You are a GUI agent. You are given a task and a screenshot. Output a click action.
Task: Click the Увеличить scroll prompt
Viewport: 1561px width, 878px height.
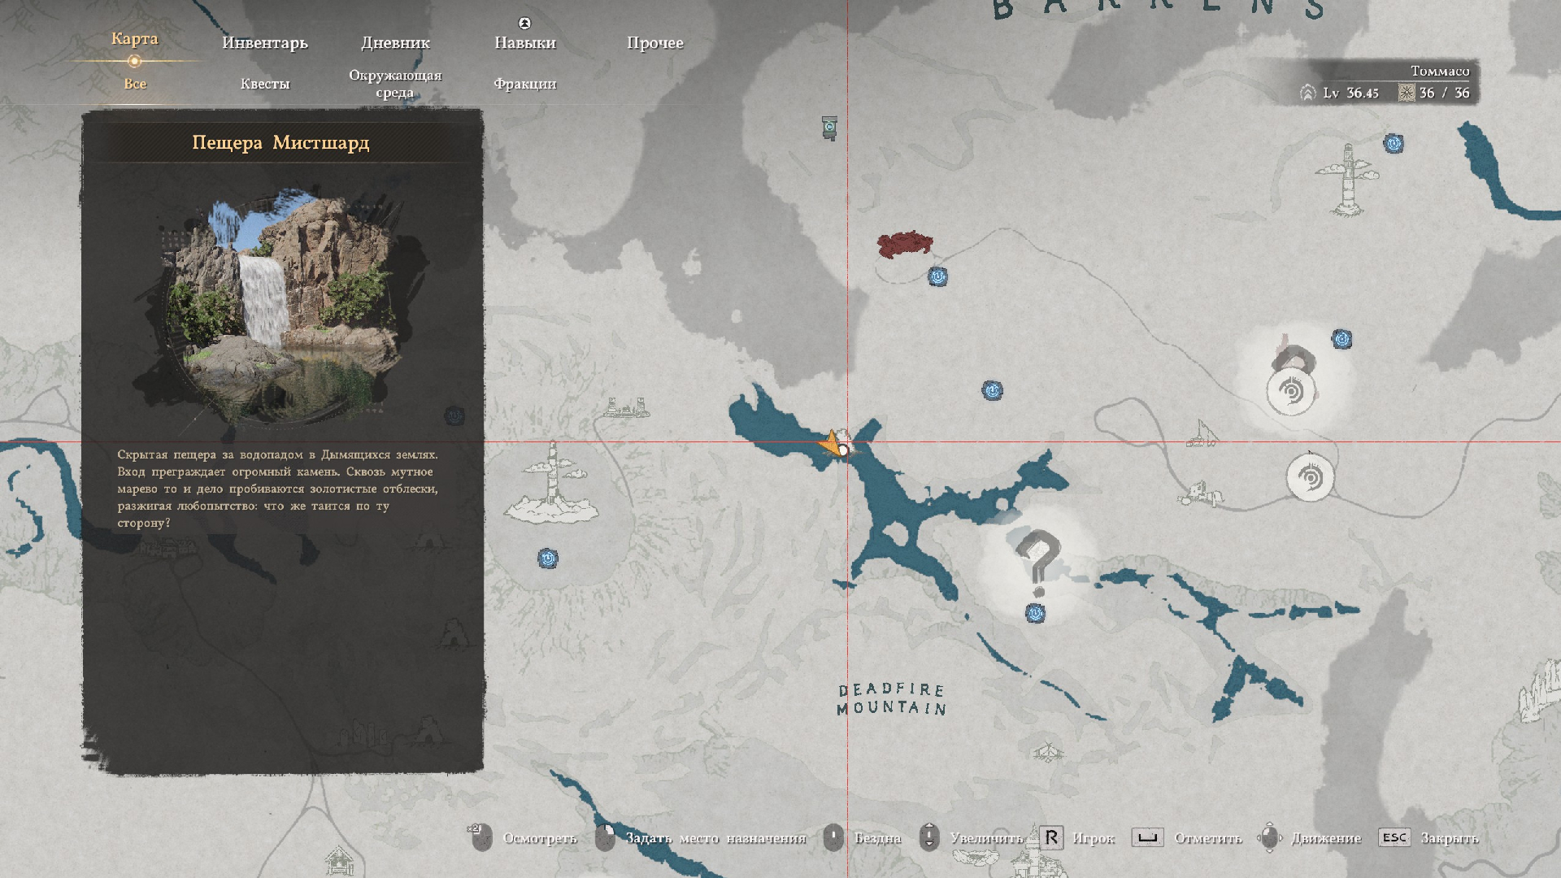(x=971, y=837)
